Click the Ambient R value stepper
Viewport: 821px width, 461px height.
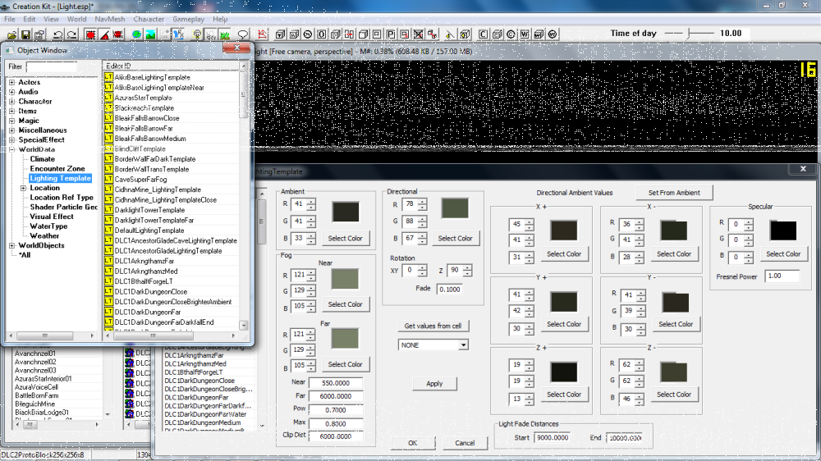point(311,204)
